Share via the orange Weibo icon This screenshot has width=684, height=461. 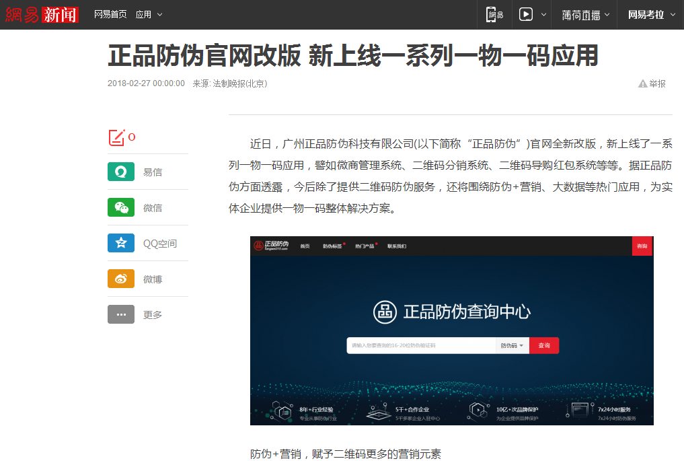tap(121, 279)
